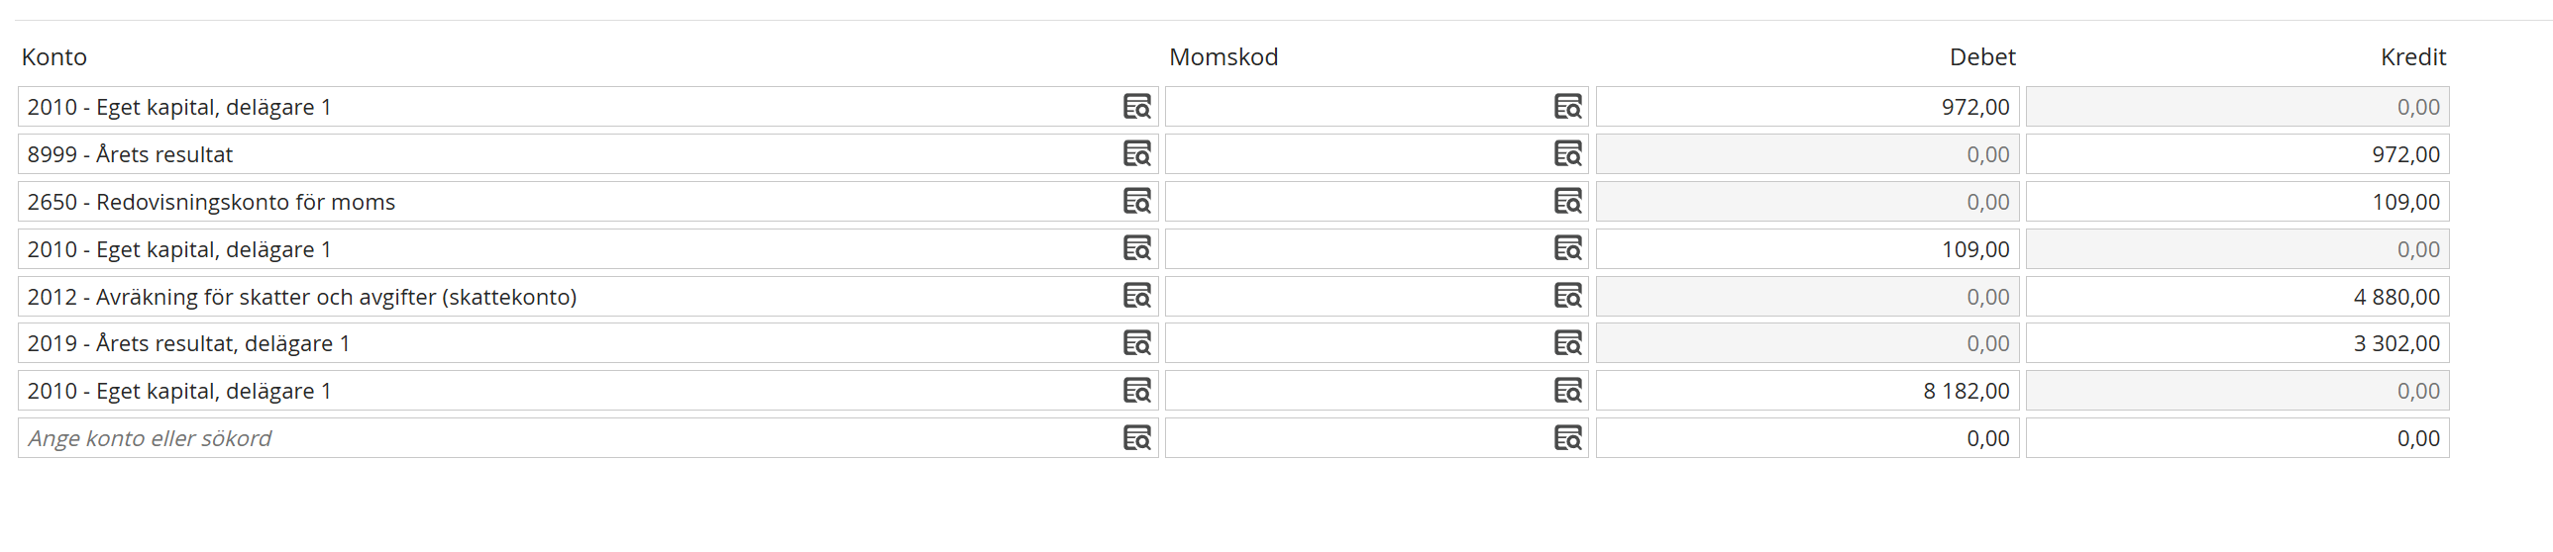The width and height of the screenshot is (2553, 552).
Task: Open account lookup icon in empty last row
Action: pyautogui.click(x=1136, y=438)
